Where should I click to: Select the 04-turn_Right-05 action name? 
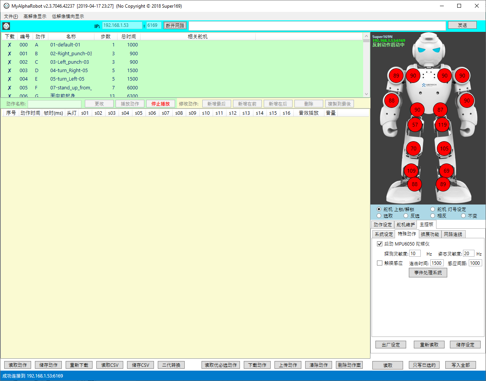pyautogui.click(x=69, y=71)
